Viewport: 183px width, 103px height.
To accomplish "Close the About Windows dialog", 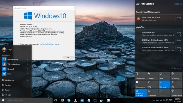I will tap(73, 8).
